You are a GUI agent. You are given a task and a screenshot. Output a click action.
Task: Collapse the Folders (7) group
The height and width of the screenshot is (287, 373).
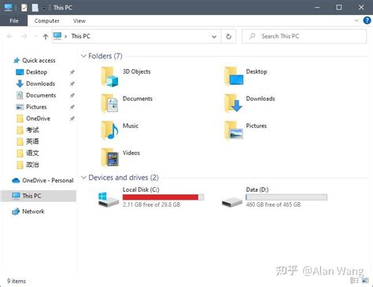point(83,56)
